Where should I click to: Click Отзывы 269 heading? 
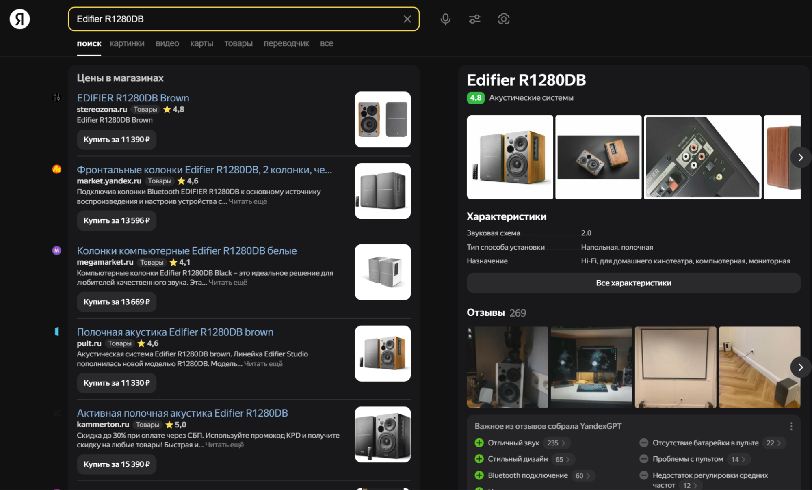496,313
